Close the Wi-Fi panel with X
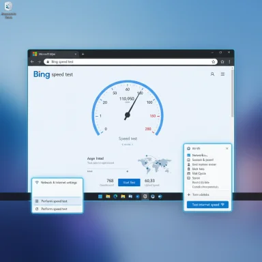The image size is (262, 262). tap(227, 148)
